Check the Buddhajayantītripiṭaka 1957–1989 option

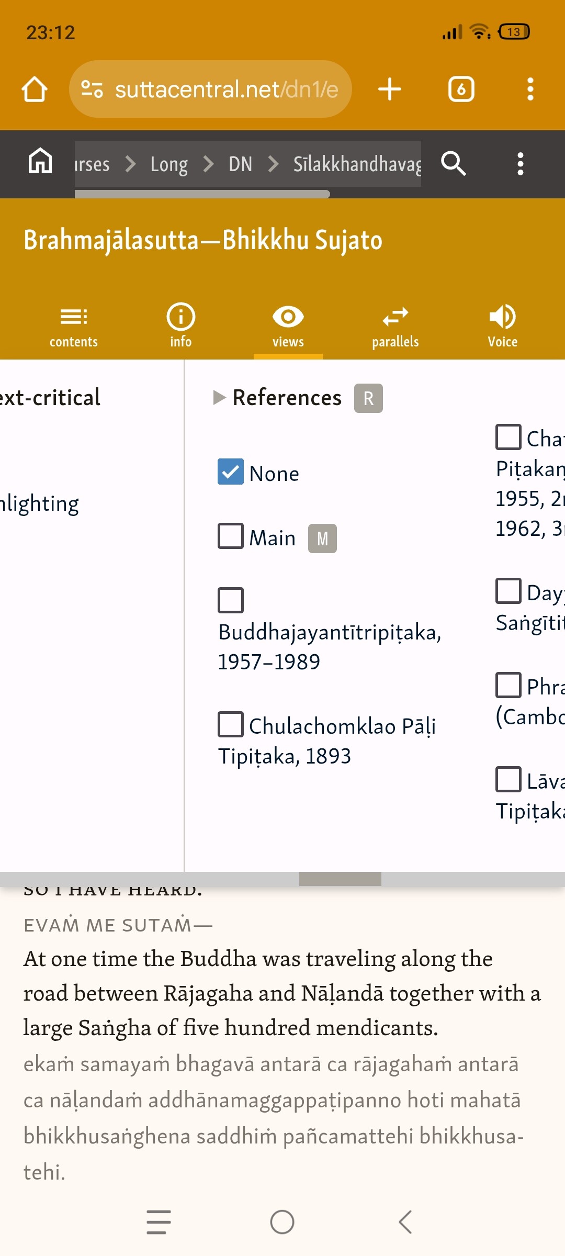(231, 600)
